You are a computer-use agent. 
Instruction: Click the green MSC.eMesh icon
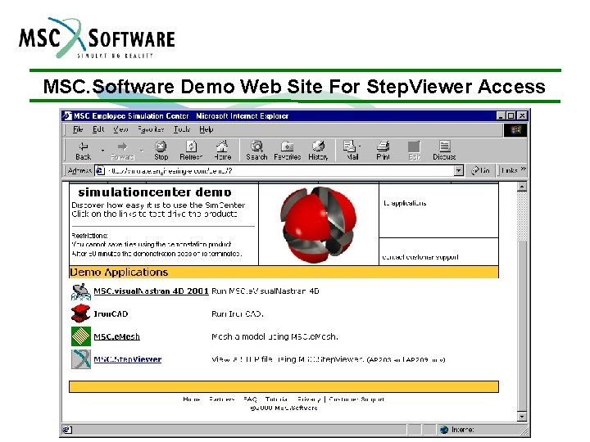(x=81, y=336)
